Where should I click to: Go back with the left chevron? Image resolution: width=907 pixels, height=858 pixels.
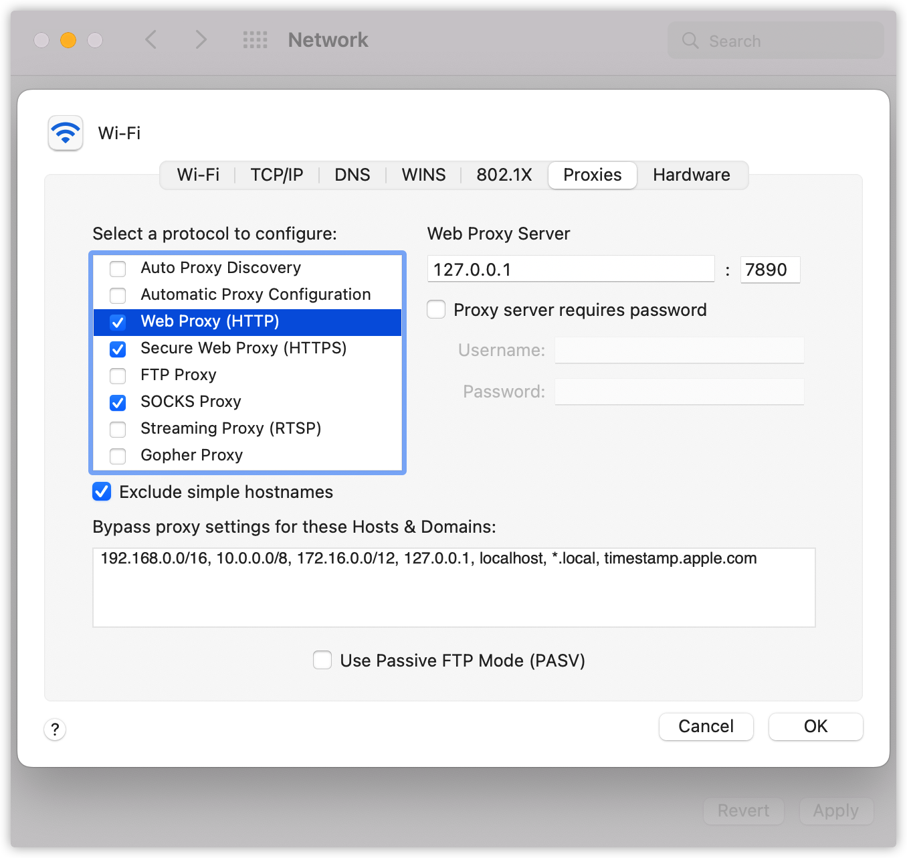(x=151, y=40)
